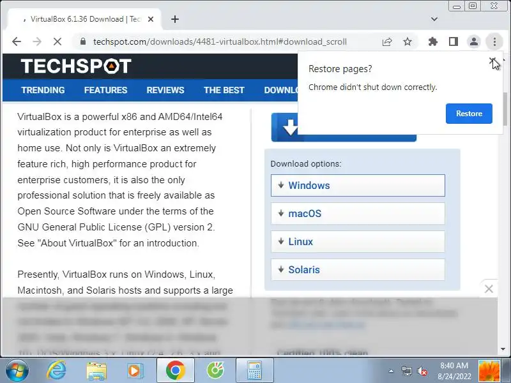Viewport: 511px width, 383px height.
Task: Dismiss the Restore pages popup
Action: click(x=492, y=61)
